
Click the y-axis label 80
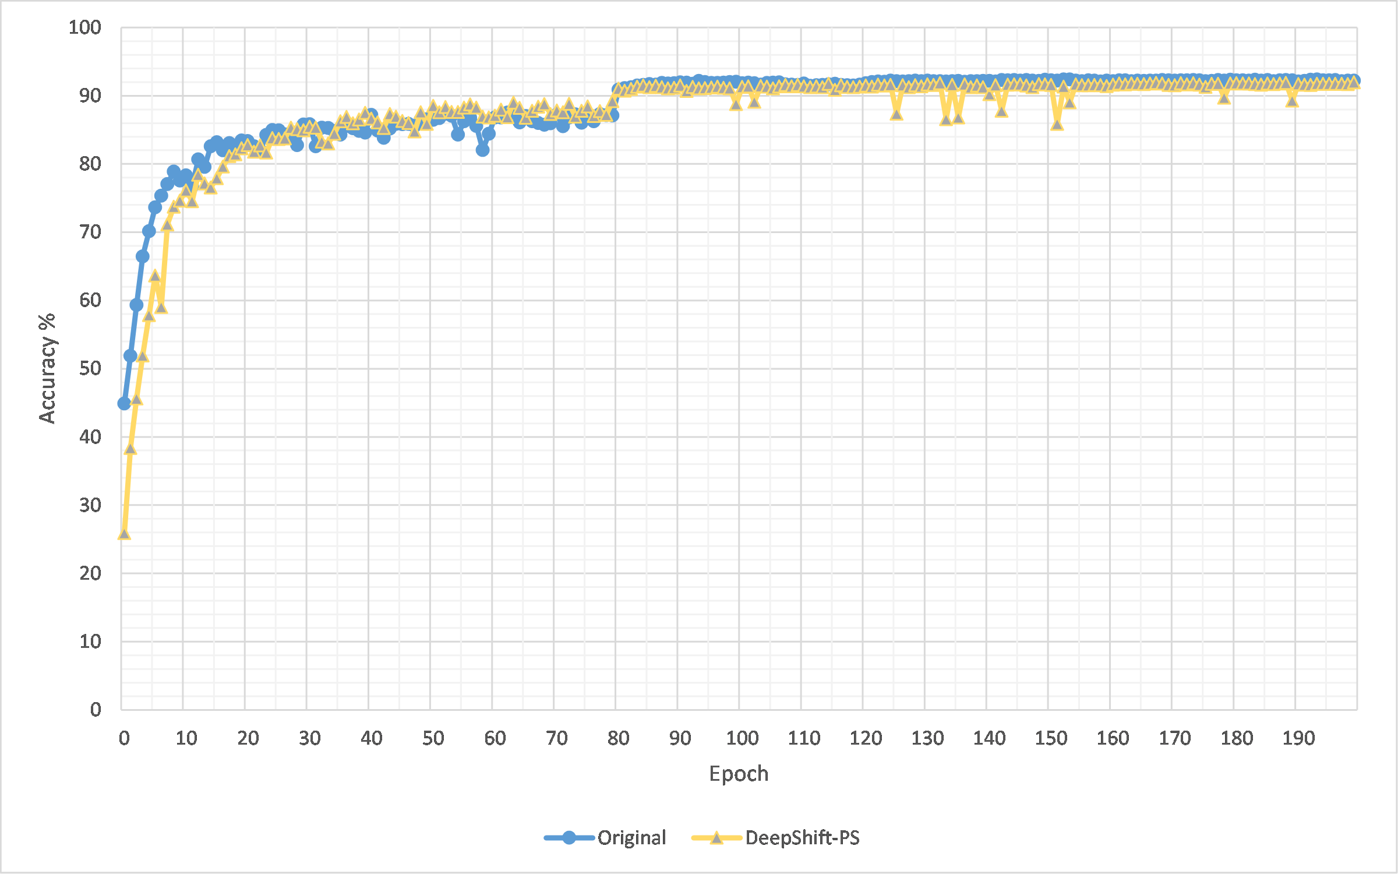(90, 164)
